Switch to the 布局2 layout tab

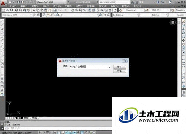pyautogui.click(x=35, y=118)
